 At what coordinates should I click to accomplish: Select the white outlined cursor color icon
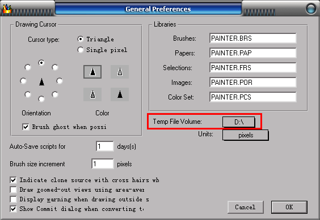(x=120, y=72)
